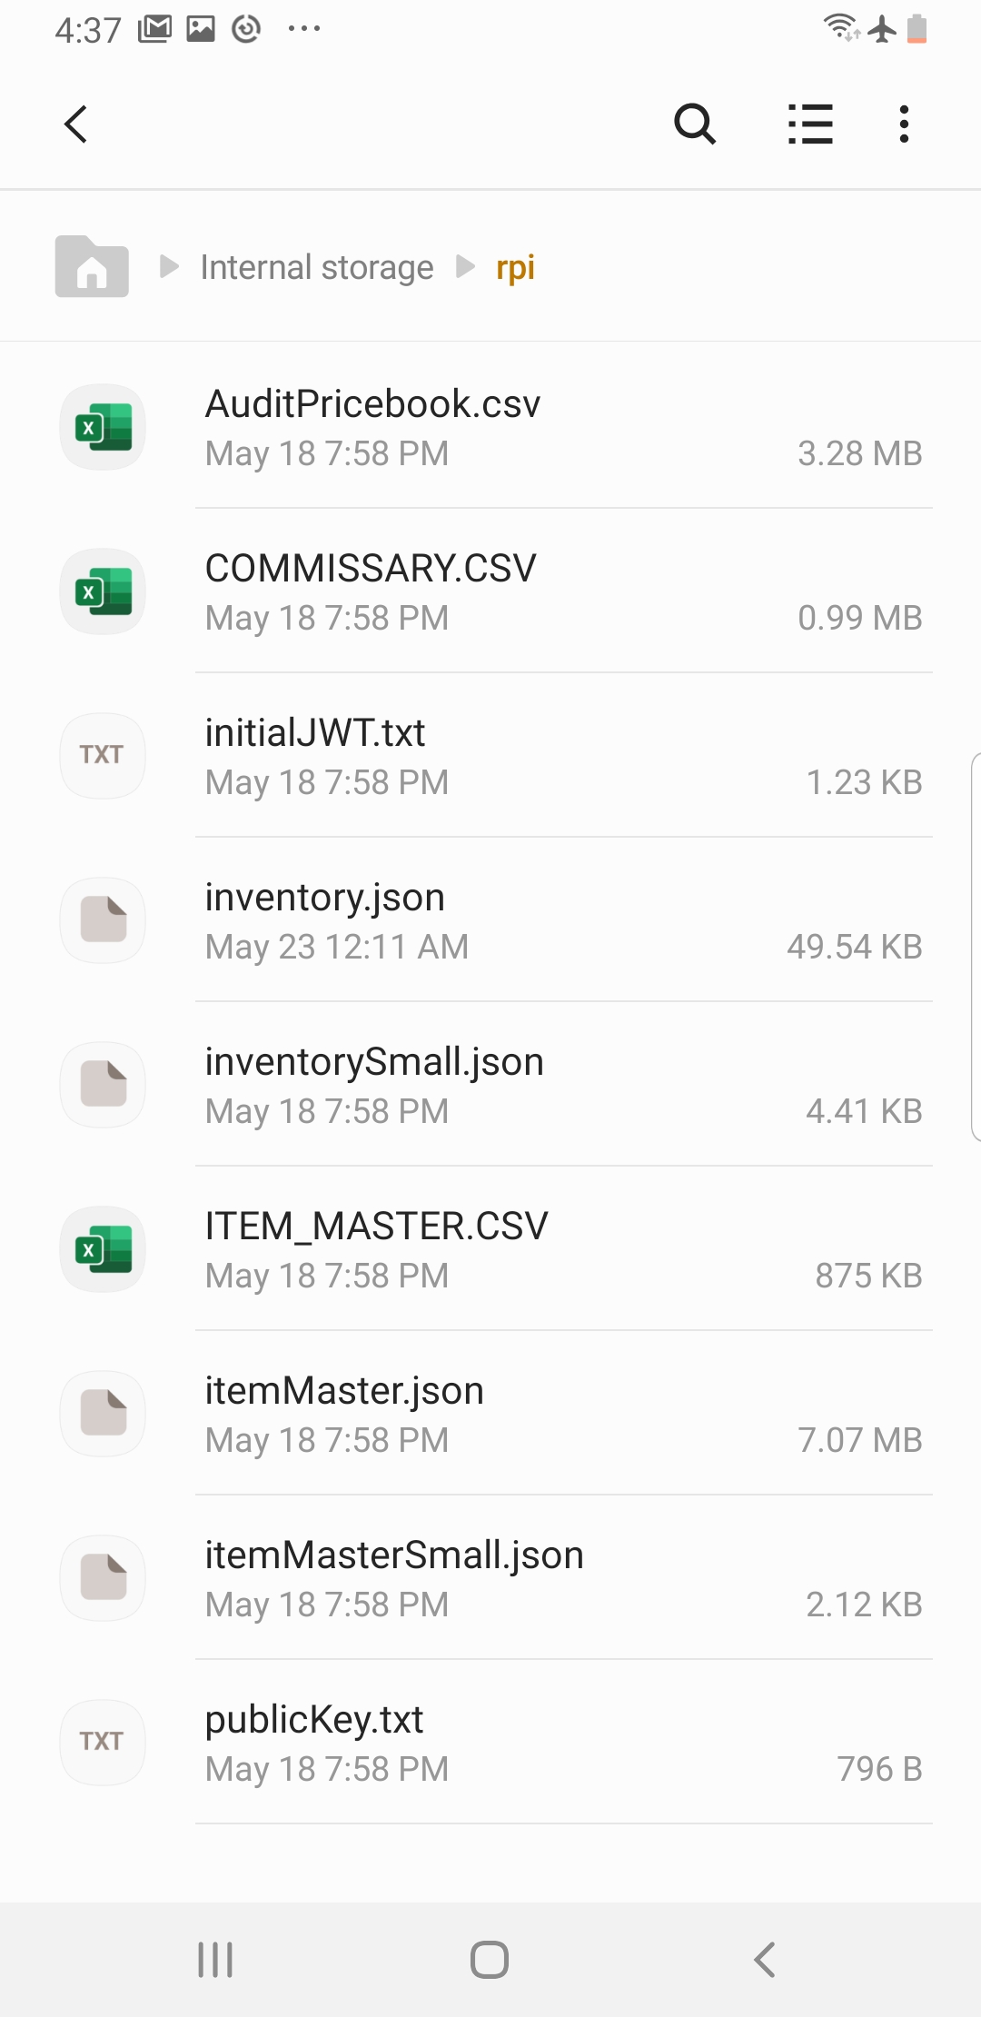981x2017 pixels.
Task: Click the breadcrumb arrow before rpi
Action: click(x=465, y=266)
